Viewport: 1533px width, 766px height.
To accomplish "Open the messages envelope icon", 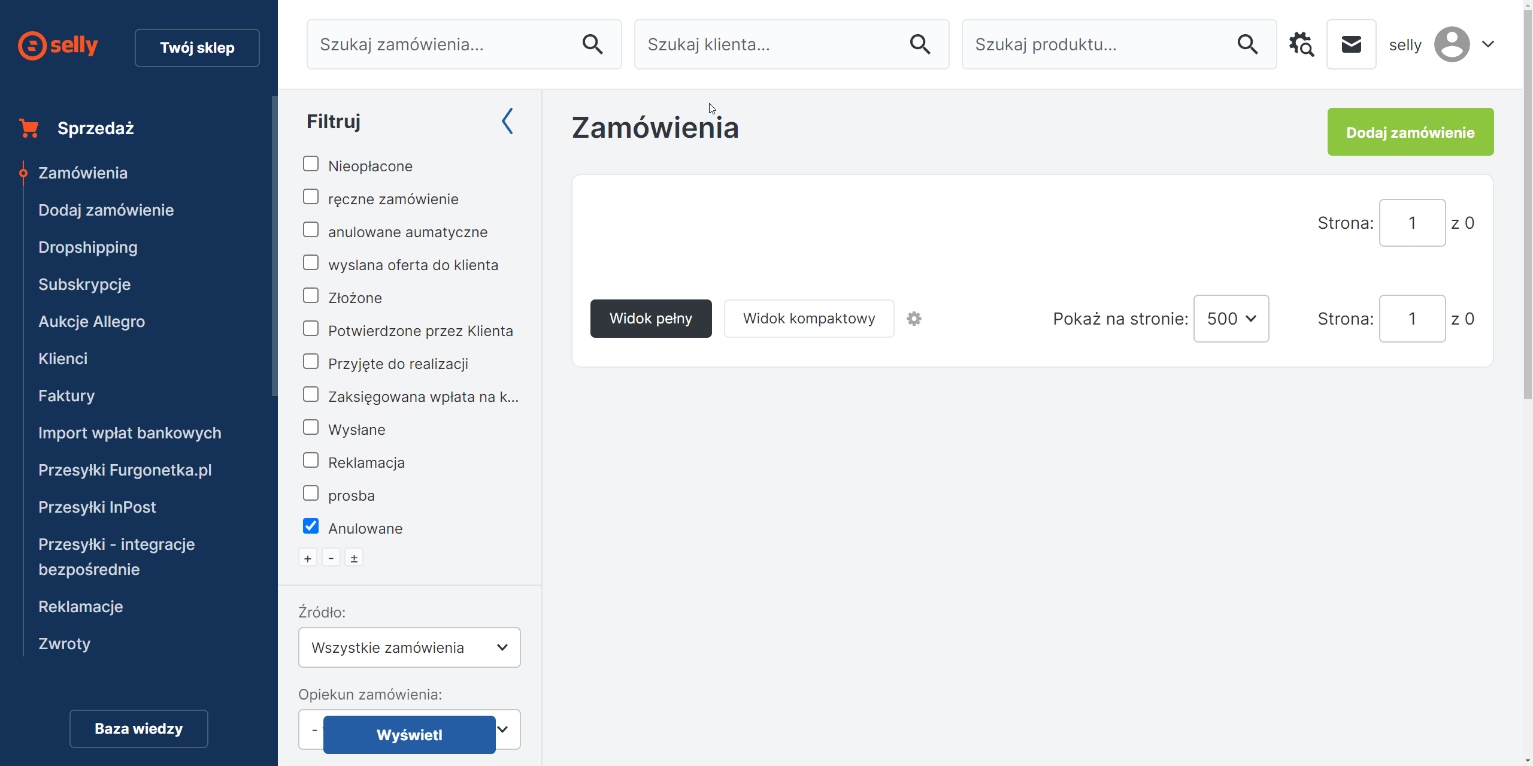I will 1351,44.
